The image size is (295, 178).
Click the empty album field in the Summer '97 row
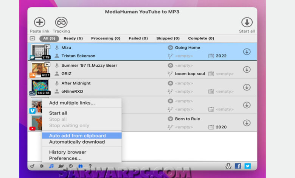click(184, 66)
